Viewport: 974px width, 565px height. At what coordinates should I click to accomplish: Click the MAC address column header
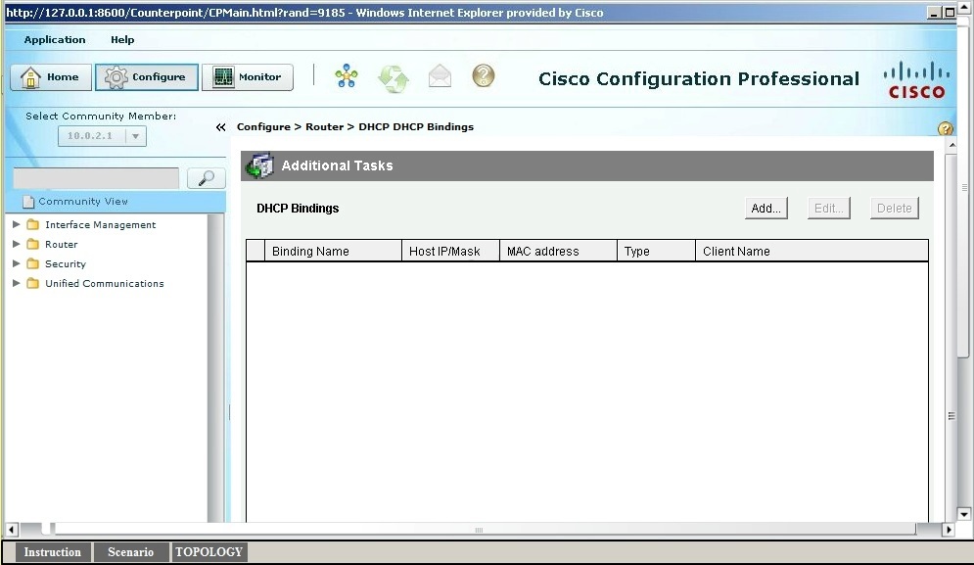click(x=558, y=251)
